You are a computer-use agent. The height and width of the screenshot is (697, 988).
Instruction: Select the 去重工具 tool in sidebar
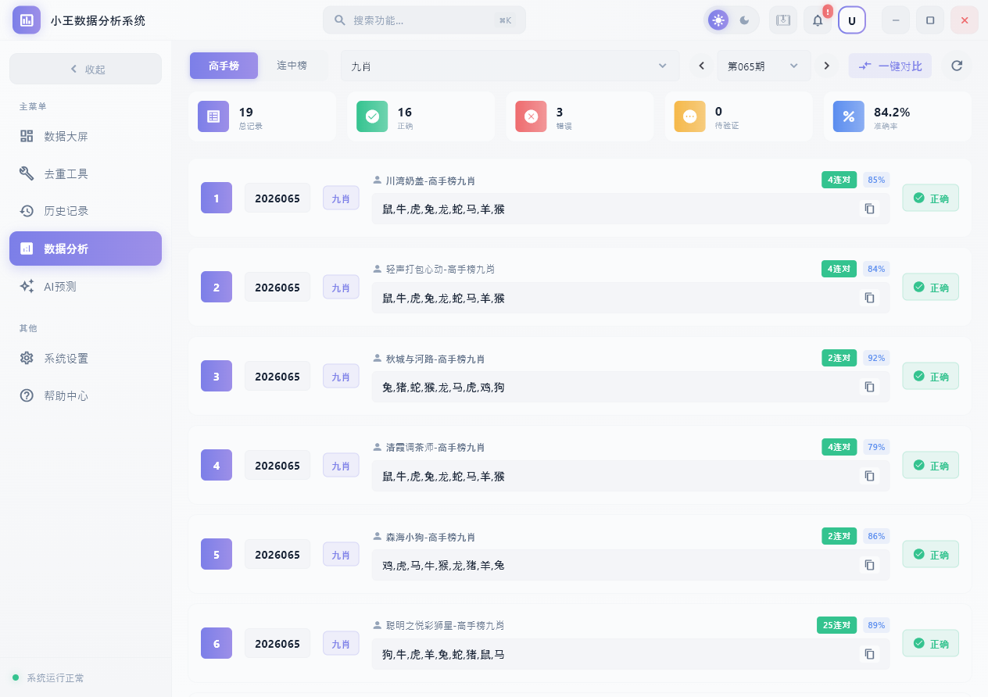(67, 173)
